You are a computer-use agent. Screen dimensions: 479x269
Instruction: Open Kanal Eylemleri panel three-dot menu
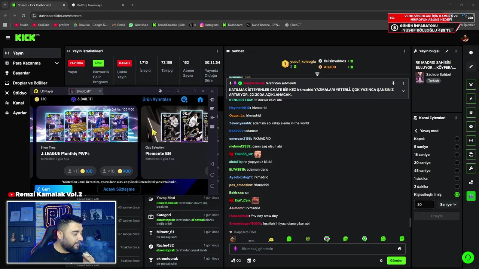coord(456,118)
